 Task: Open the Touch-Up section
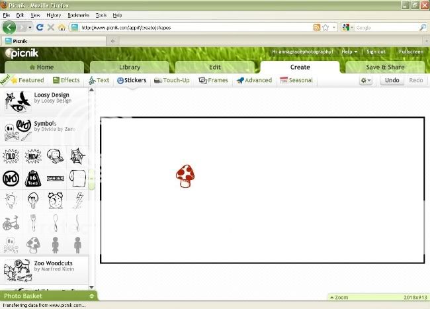pos(172,80)
